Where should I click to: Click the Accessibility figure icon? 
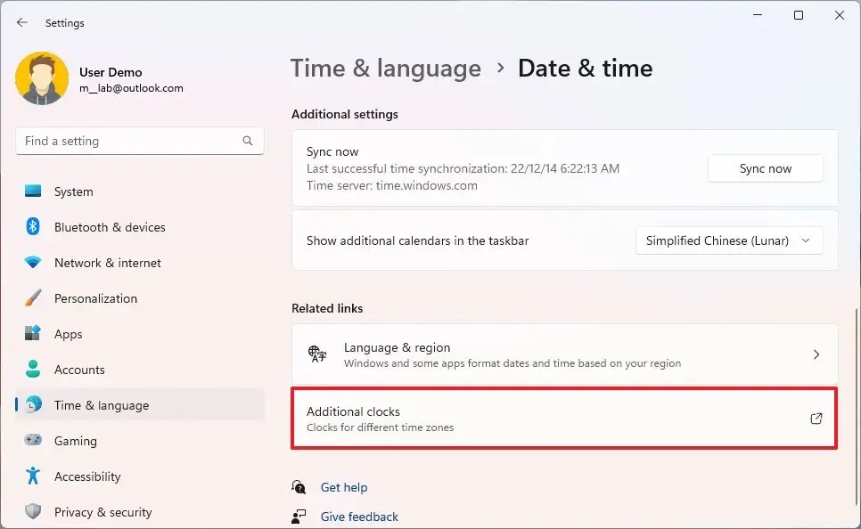pyautogui.click(x=33, y=476)
